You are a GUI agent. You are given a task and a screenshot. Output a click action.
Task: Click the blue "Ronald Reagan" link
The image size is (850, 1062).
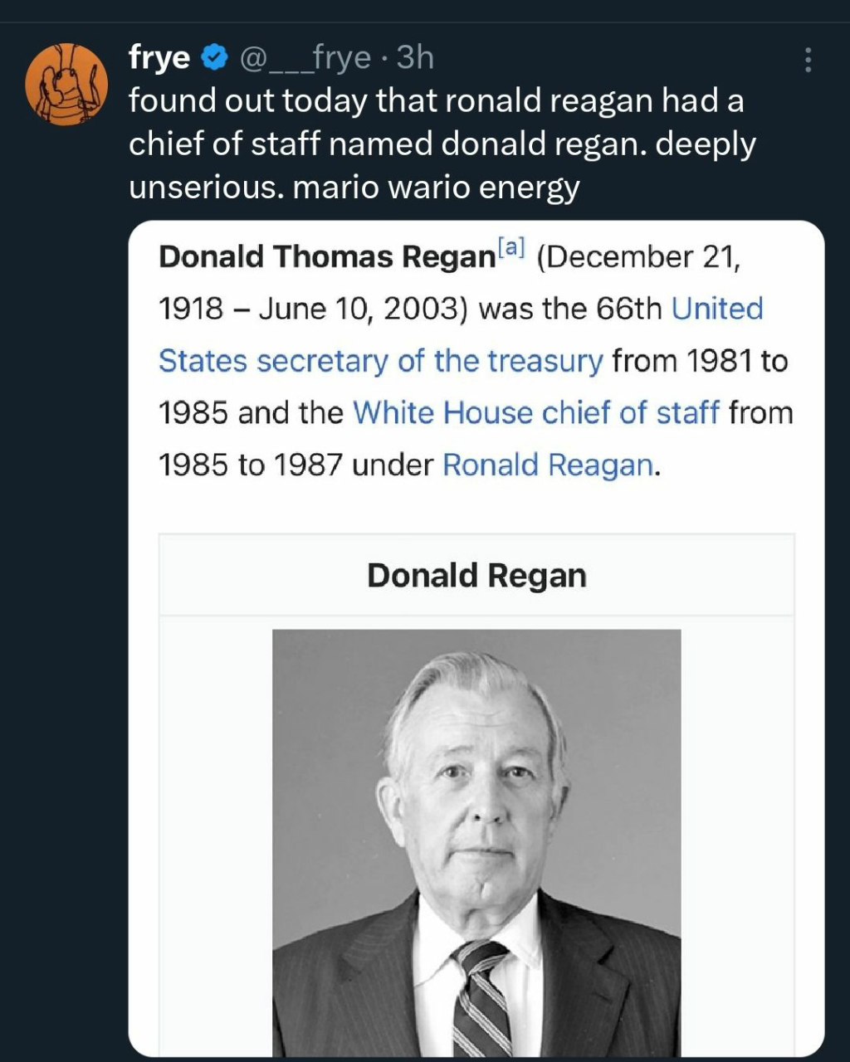[x=548, y=465]
